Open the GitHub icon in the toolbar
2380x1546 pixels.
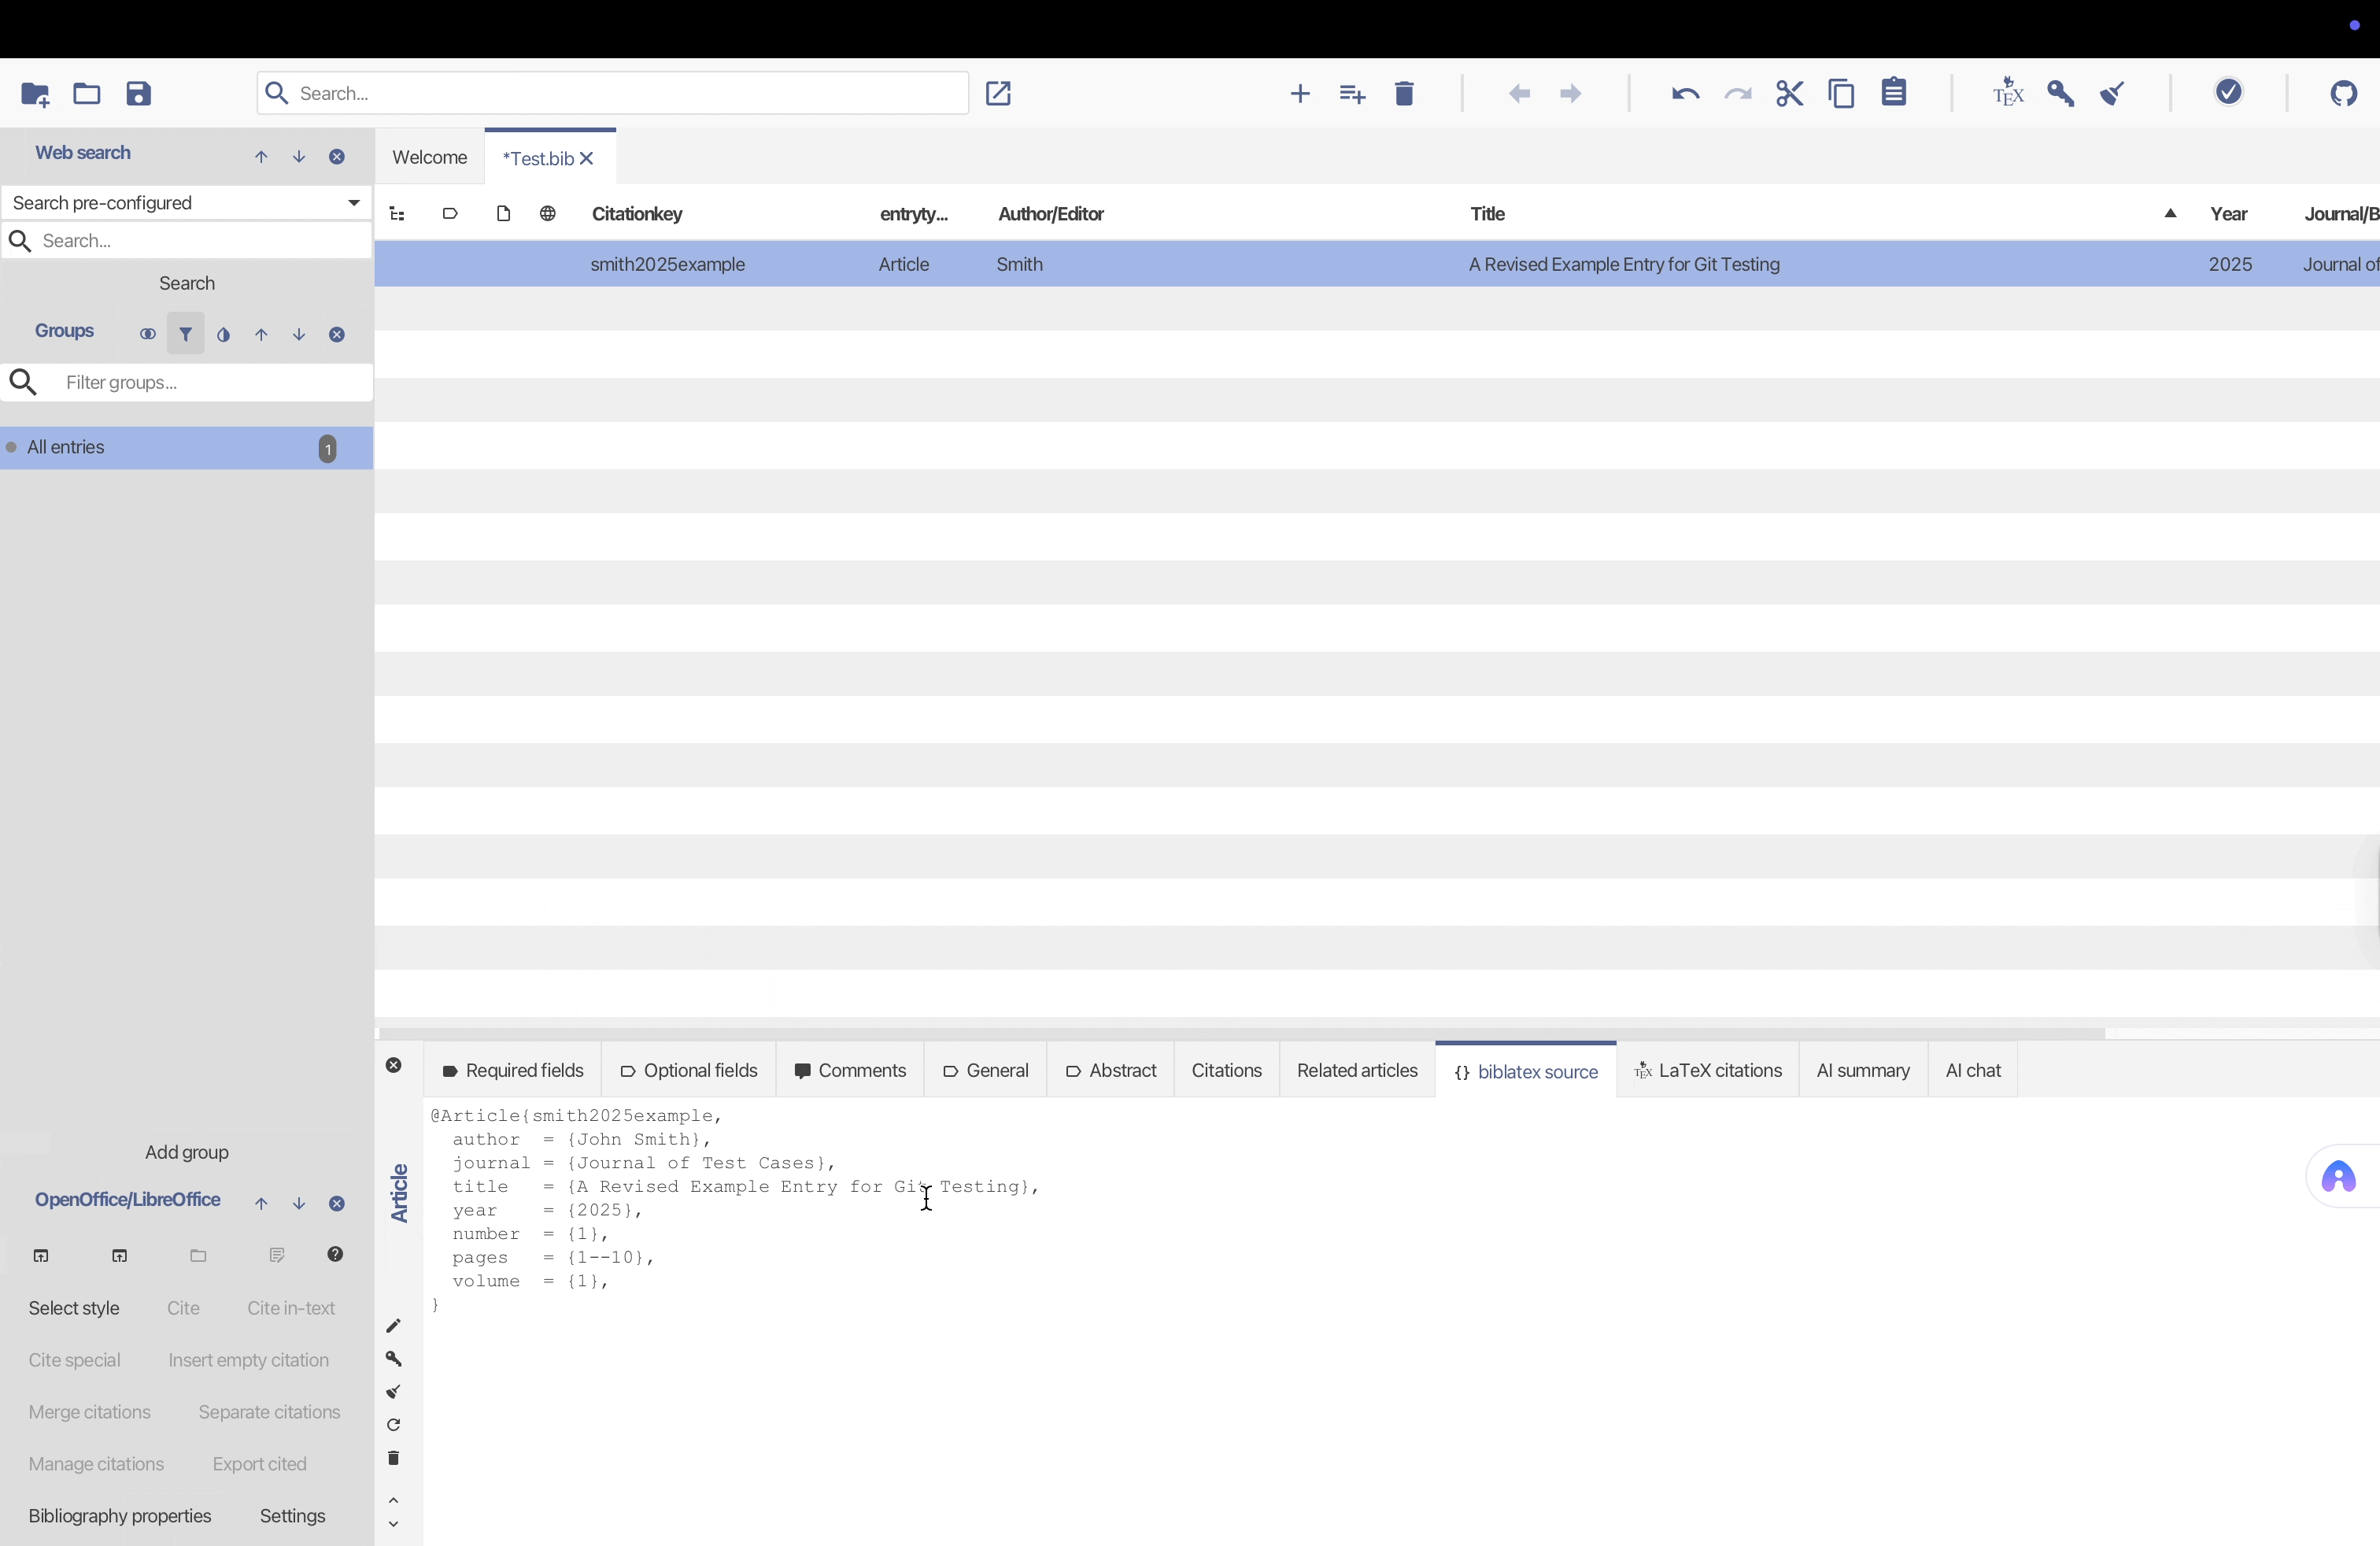click(2345, 94)
